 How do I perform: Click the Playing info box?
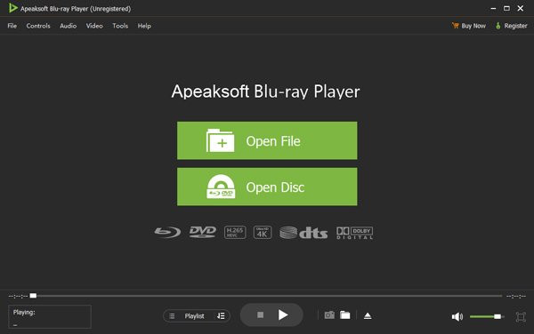point(50,316)
